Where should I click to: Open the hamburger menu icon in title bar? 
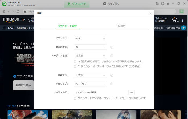pos(168,4)
